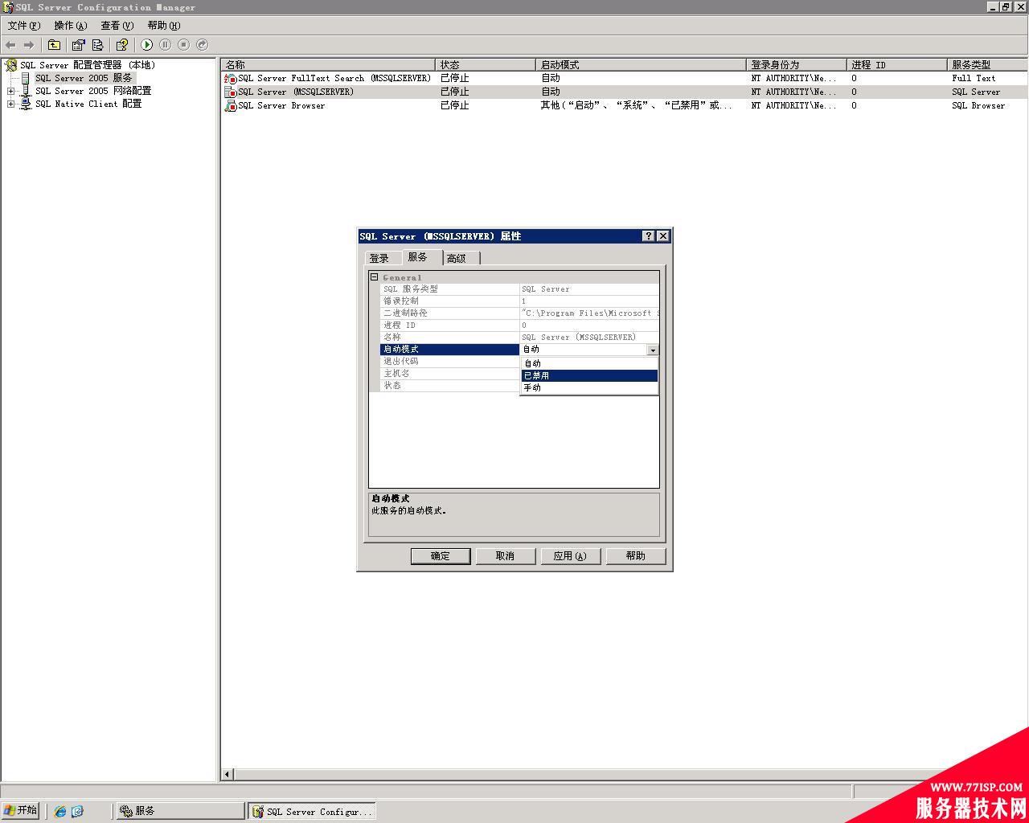1029x823 pixels.
Task: Choose 手动 in the startup mode list
Action: [x=589, y=387]
